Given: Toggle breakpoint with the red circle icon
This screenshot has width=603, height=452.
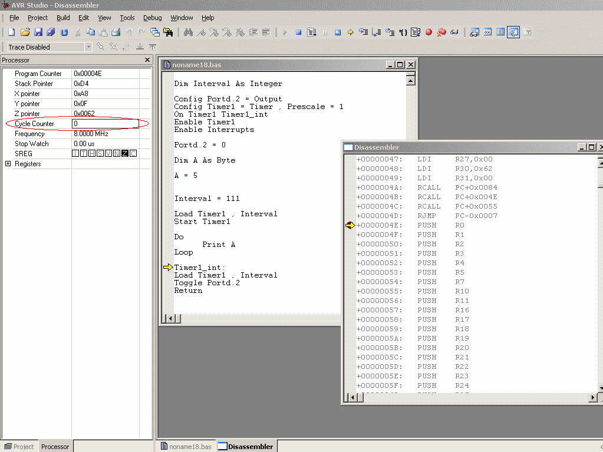Looking at the screenshot, I should click(429, 32).
